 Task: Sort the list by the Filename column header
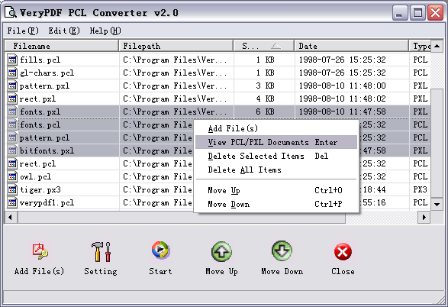coord(61,46)
